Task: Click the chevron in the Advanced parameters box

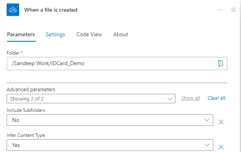Action: tap(170, 99)
